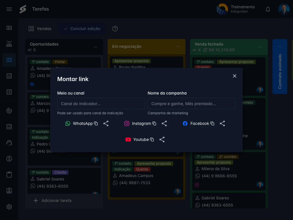Click the Contrato assinado column header
Image resolution: width=293 pixels, height=220 pixels.
click(280, 66)
